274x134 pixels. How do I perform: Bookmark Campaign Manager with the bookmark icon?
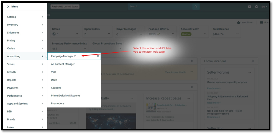coord(98,56)
